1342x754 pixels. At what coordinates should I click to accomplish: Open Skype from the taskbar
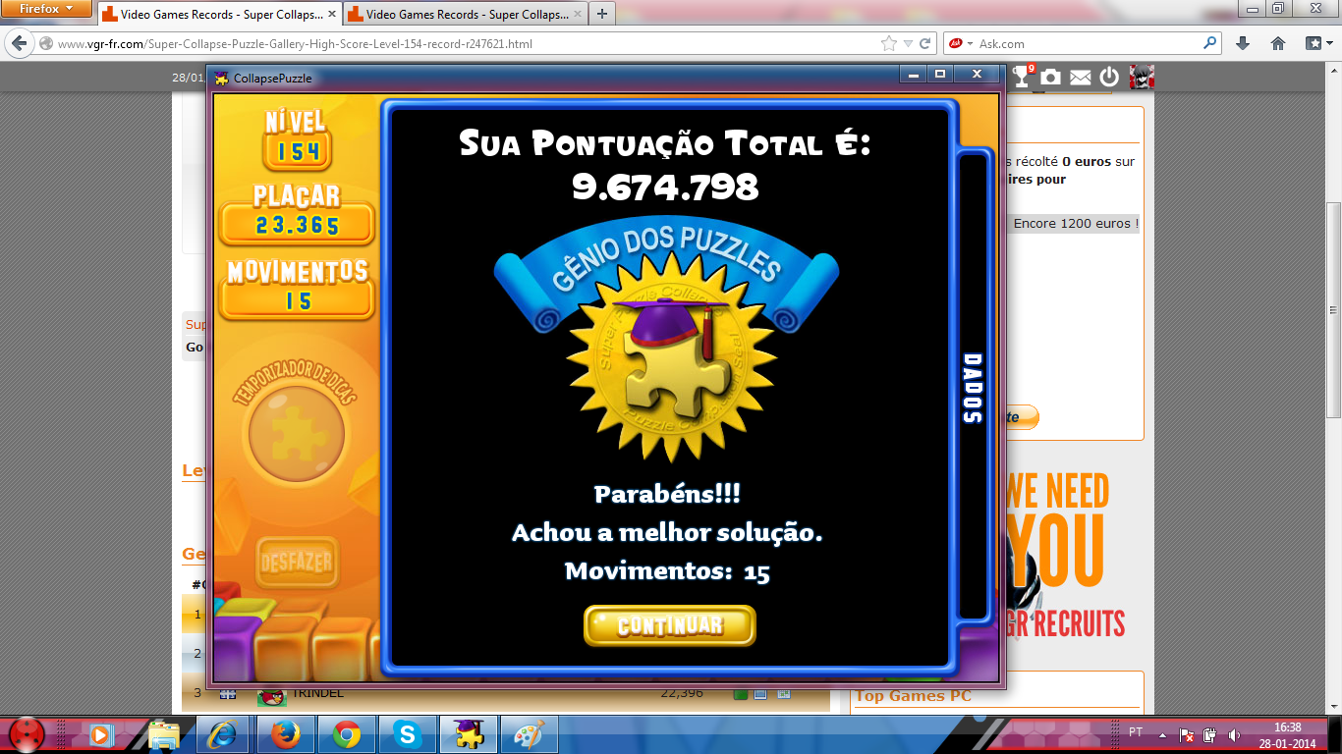[x=408, y=733]
